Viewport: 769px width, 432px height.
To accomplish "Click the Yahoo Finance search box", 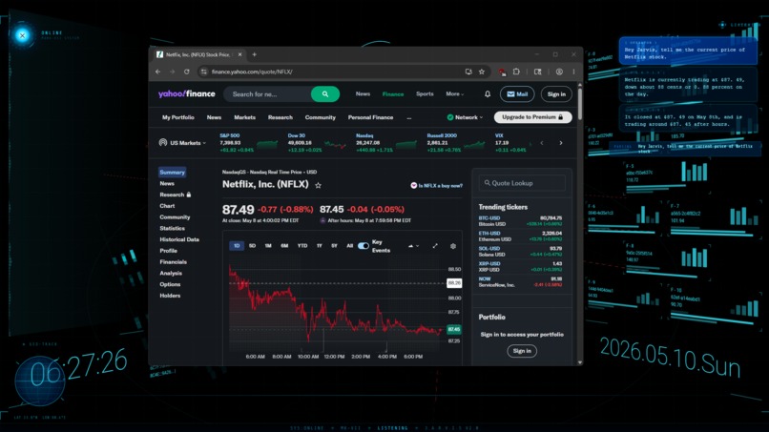I will coord(267,94).
